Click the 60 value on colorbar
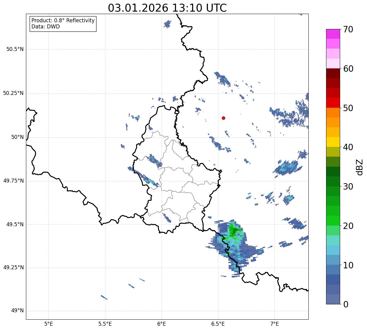The width and height of the screenshot is (367, 330). pos(348,69)
